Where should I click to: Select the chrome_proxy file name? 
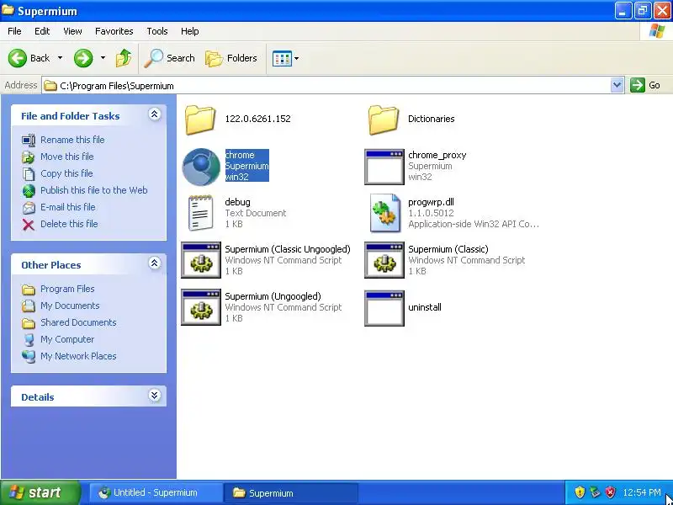point(437,155)
